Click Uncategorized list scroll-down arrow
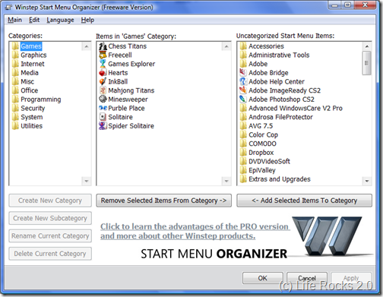This screenshot has height=297, width=383. click(367, 181)
